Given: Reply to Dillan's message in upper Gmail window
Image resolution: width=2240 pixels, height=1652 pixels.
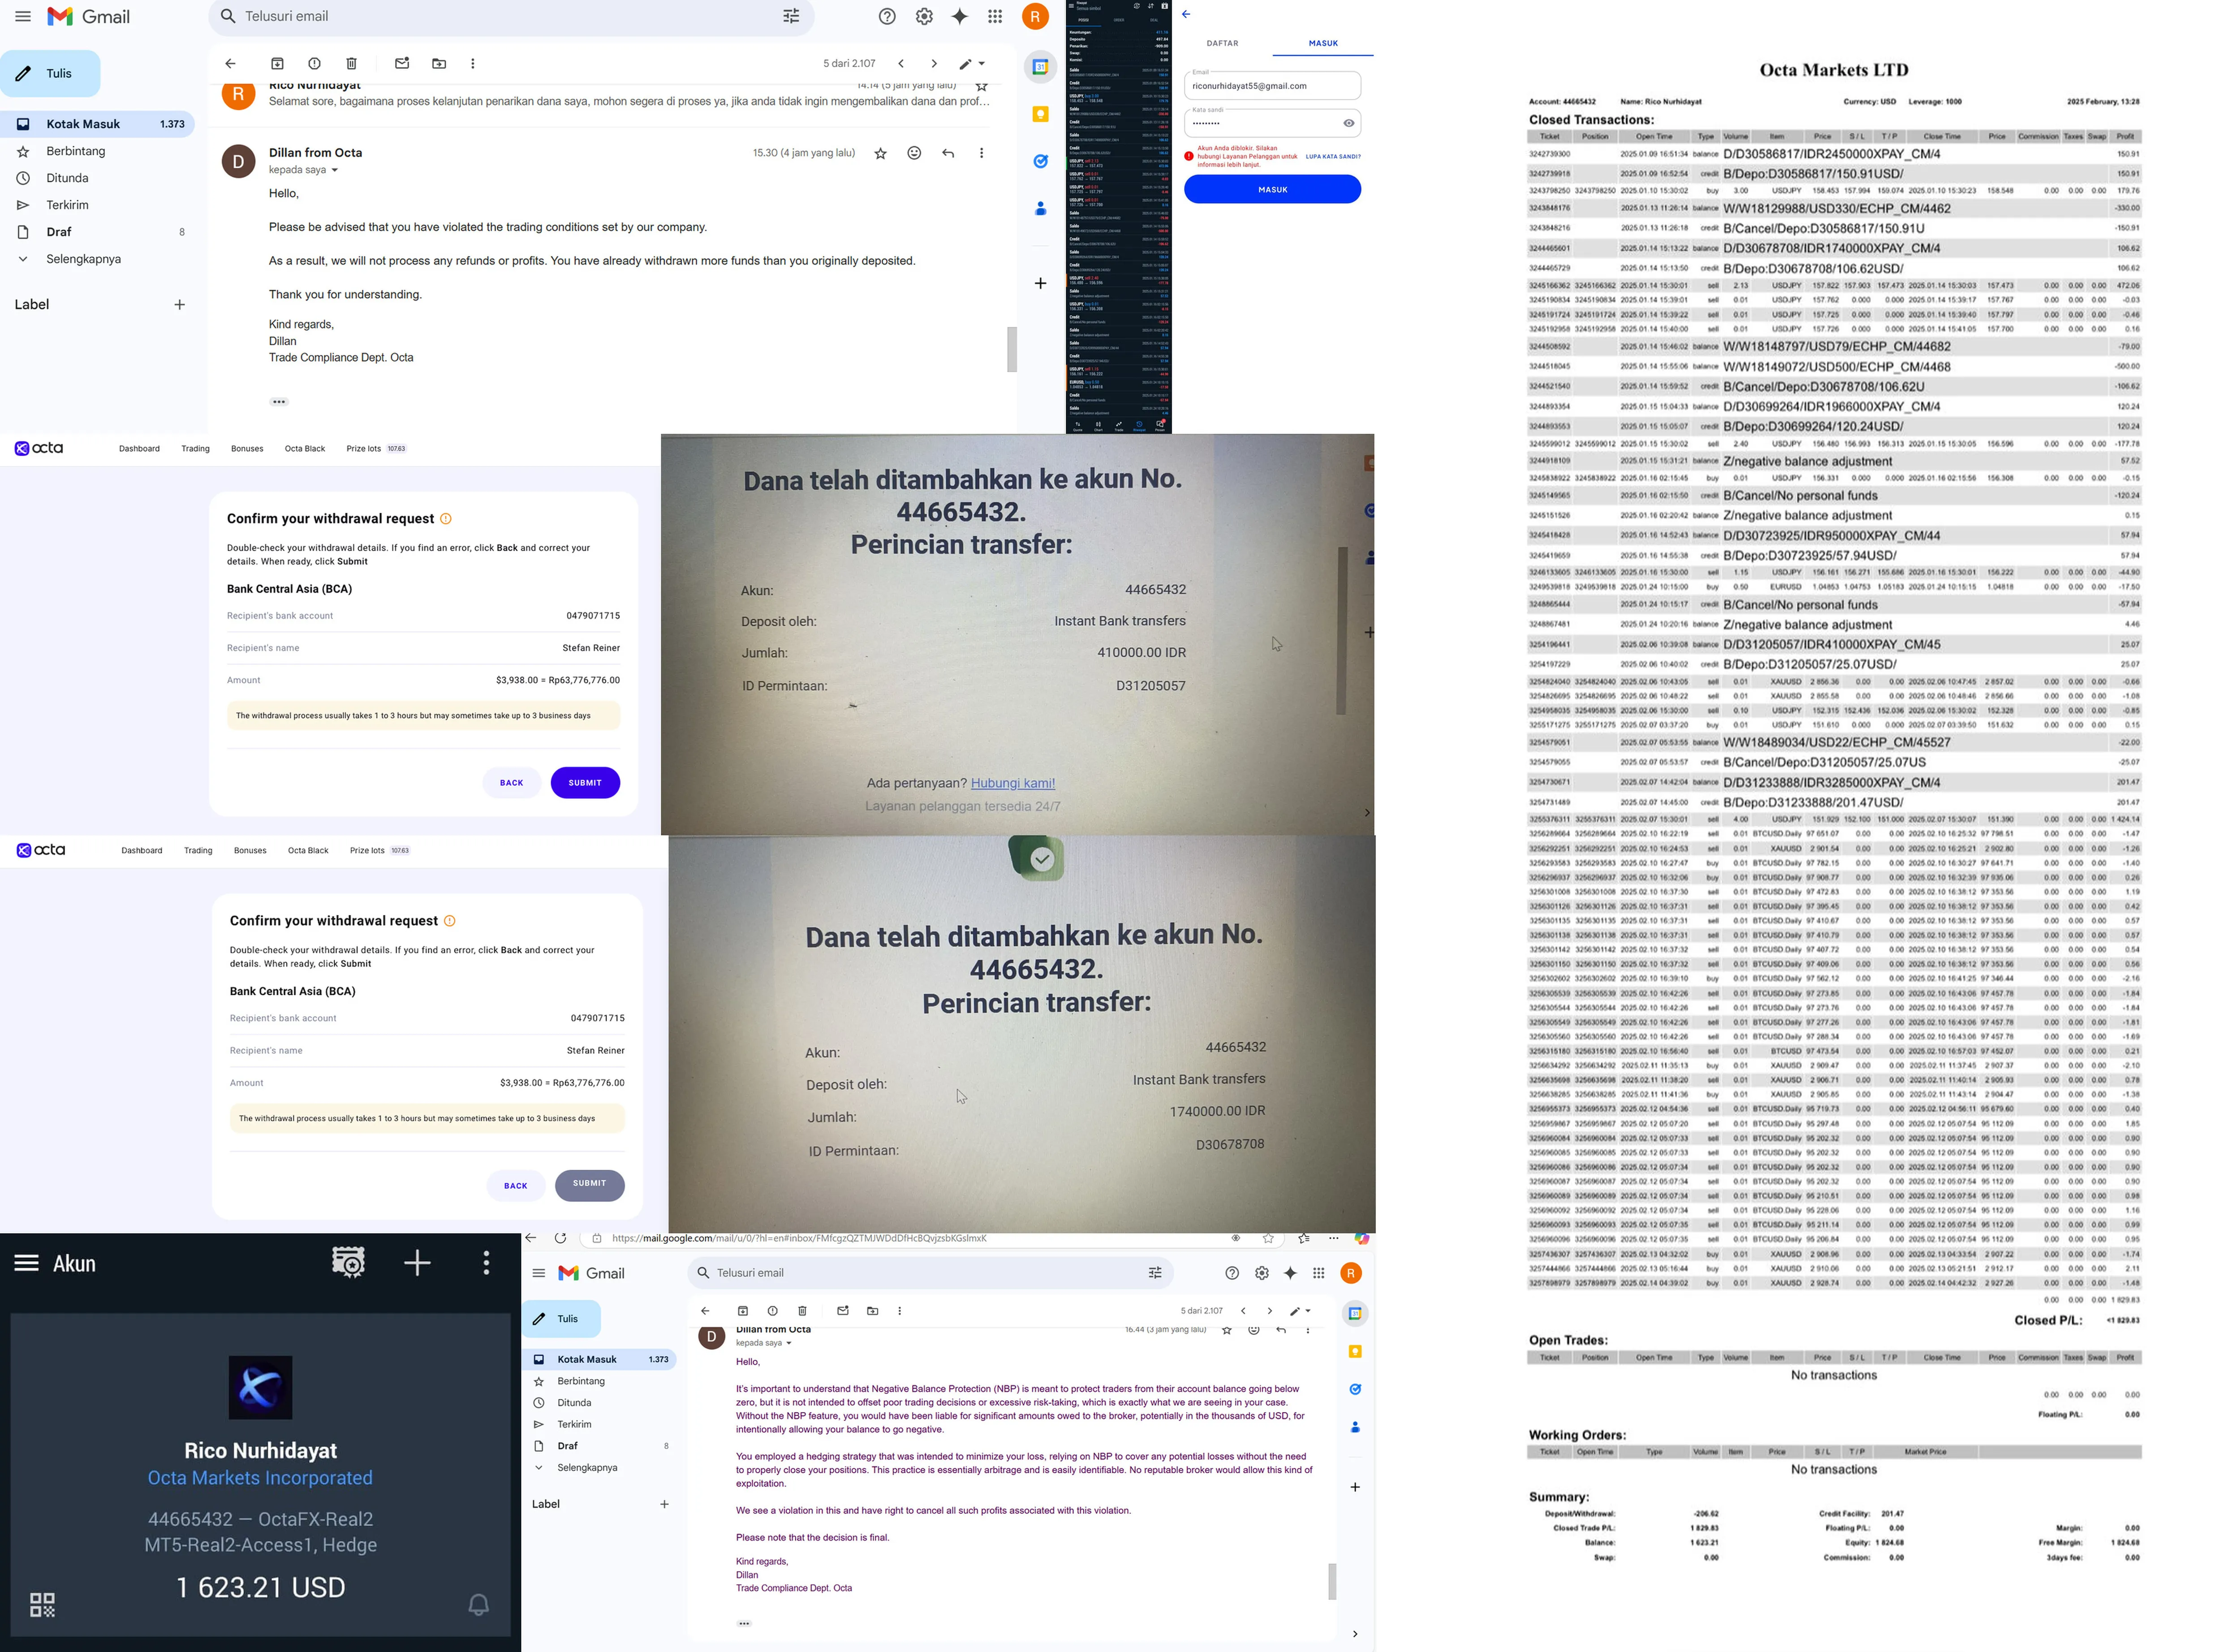Looking at the screenshot, I should point(948,153).
